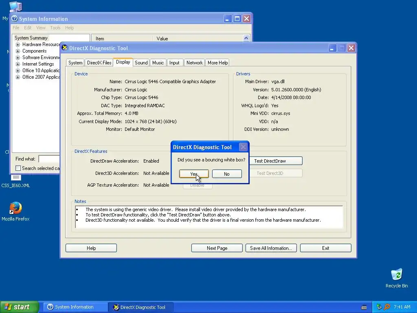Click the Test DirectDraw button
Screen dimensions: 417x313
coord(276,161)
